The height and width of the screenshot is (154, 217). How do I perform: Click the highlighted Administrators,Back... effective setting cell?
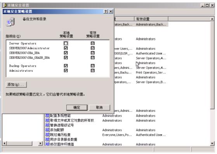pyautogui.click(x=151, y=25)
